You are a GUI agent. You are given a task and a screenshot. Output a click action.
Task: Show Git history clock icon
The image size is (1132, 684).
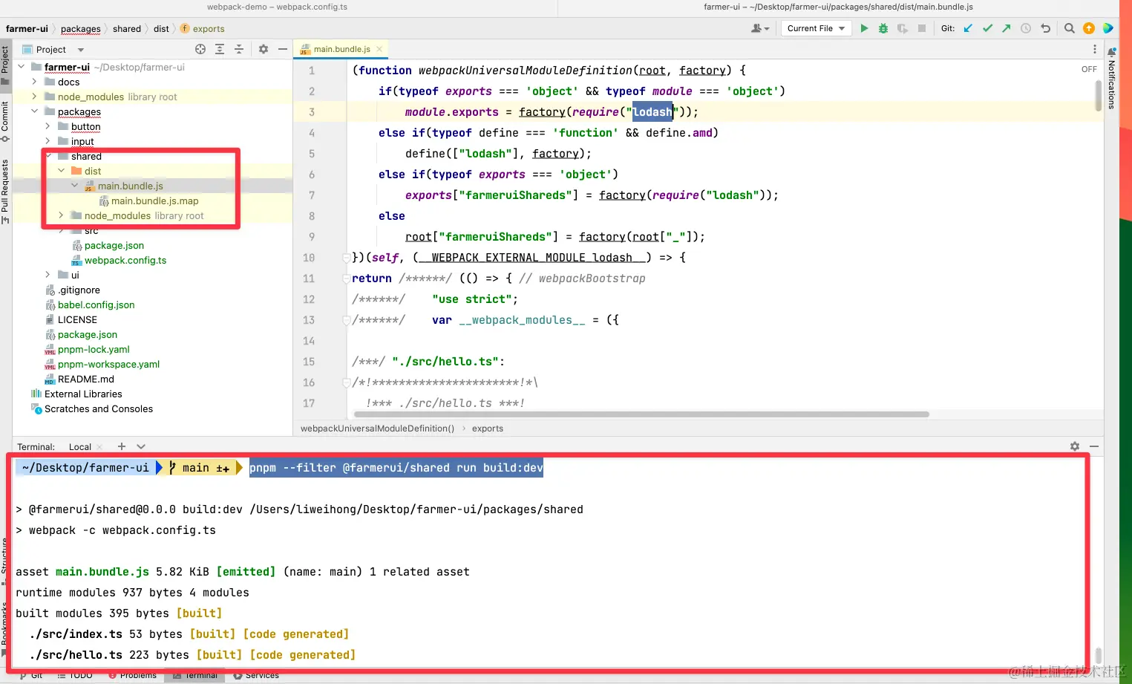point(1026,28)
